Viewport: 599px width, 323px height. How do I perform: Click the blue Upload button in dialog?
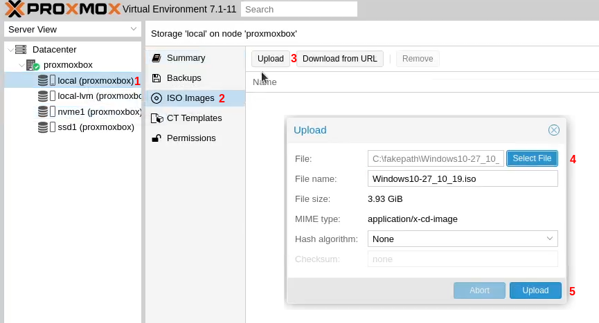(535, 290)
